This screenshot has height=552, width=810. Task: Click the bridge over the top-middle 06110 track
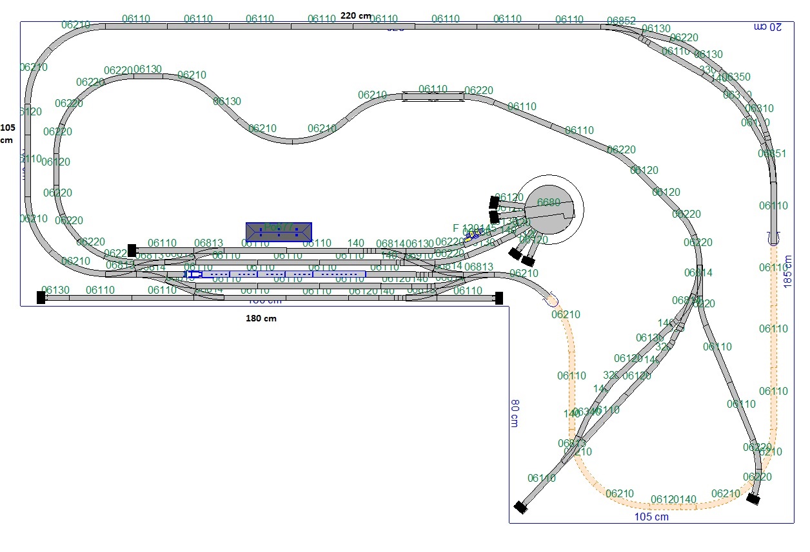pyautogui.click(x=433, y=97)
